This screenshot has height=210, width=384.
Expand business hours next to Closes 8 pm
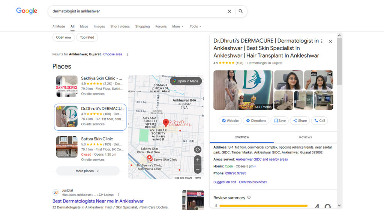255,167
